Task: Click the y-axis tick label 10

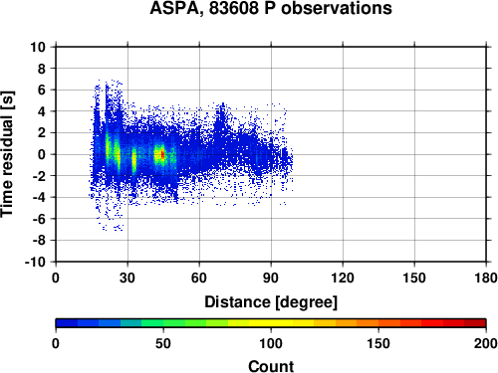Action: point(38,47)
